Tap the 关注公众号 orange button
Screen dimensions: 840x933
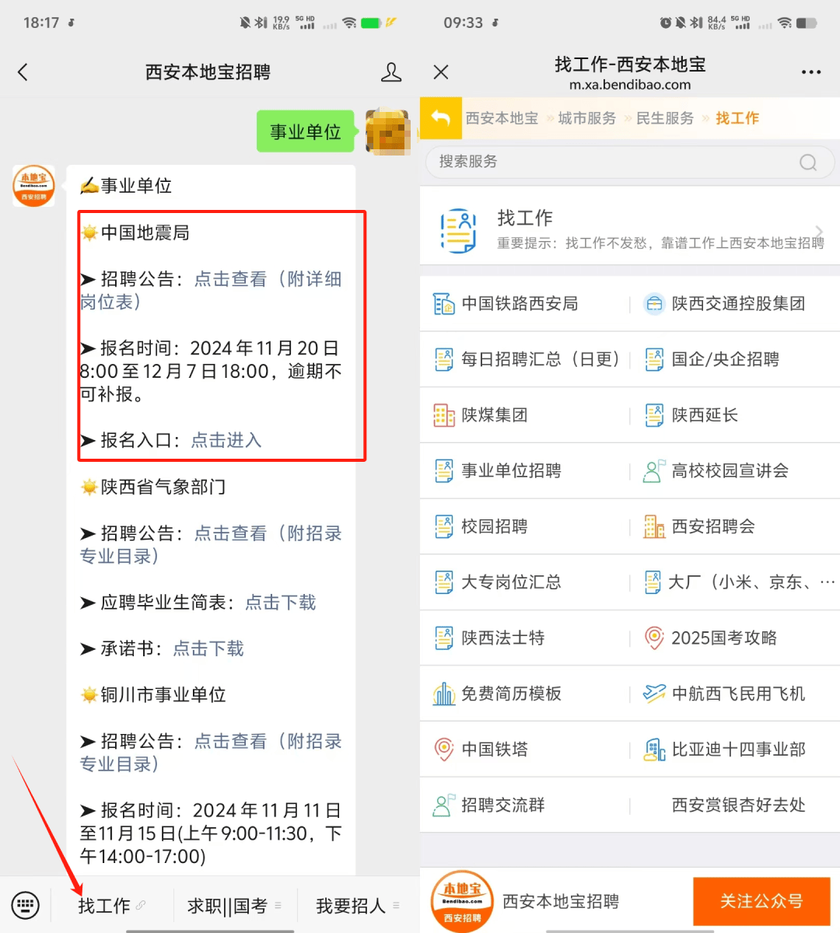tap(761, 901)
